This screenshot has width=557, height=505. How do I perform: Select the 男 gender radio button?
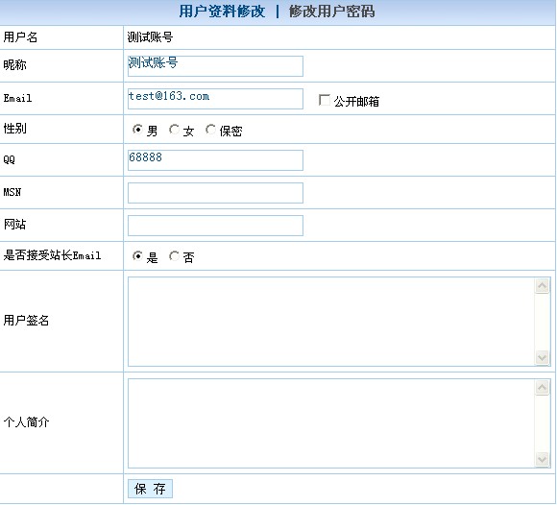tap(137, 130)
